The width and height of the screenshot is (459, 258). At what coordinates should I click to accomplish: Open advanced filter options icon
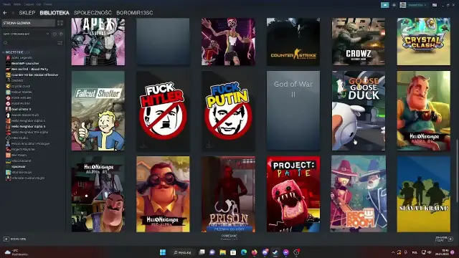coord(60,43)
